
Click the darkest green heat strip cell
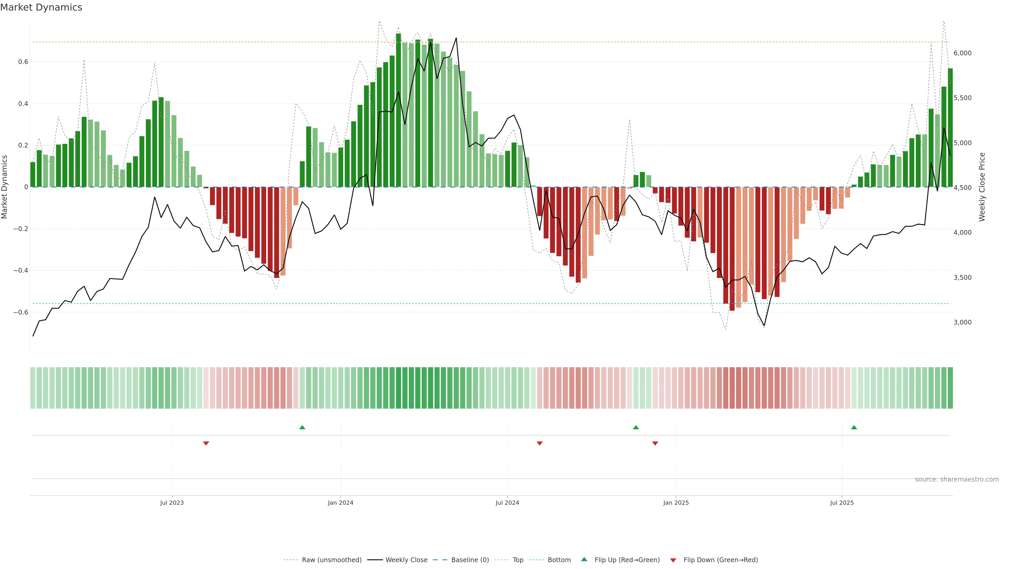click(399, 388)
